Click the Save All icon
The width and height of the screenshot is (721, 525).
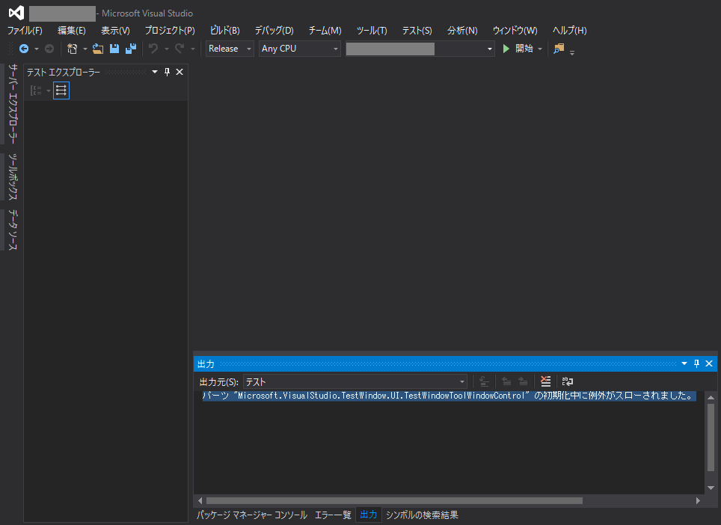(x=131, y=49)
